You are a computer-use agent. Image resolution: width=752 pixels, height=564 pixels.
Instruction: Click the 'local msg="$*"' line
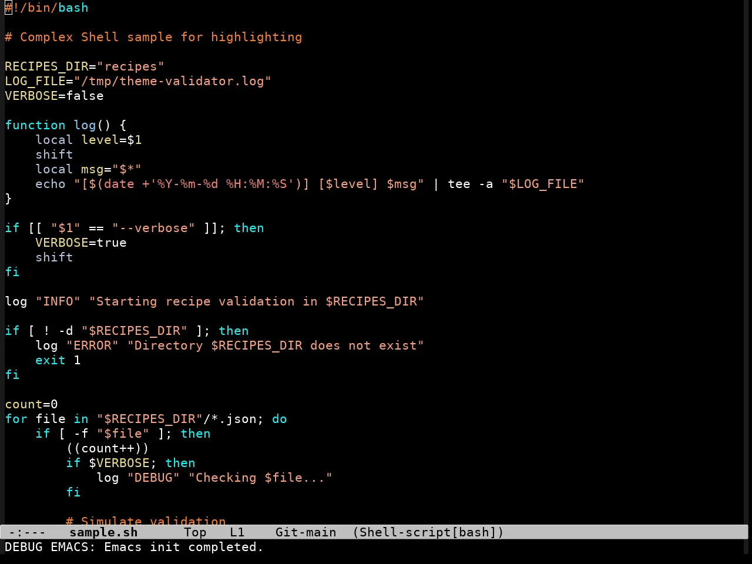[89, 169]
